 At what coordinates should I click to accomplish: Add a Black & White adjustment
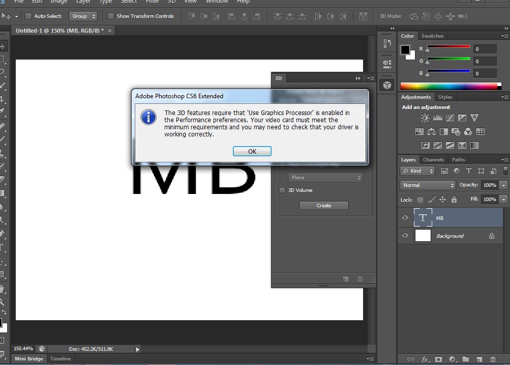444,131
